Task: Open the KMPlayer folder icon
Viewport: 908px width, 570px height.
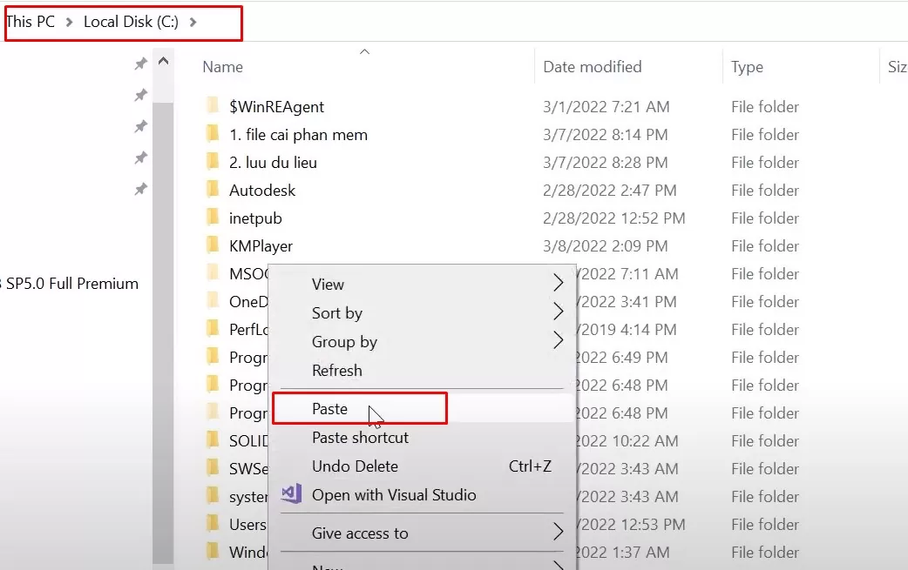Action: coord(213,245)
